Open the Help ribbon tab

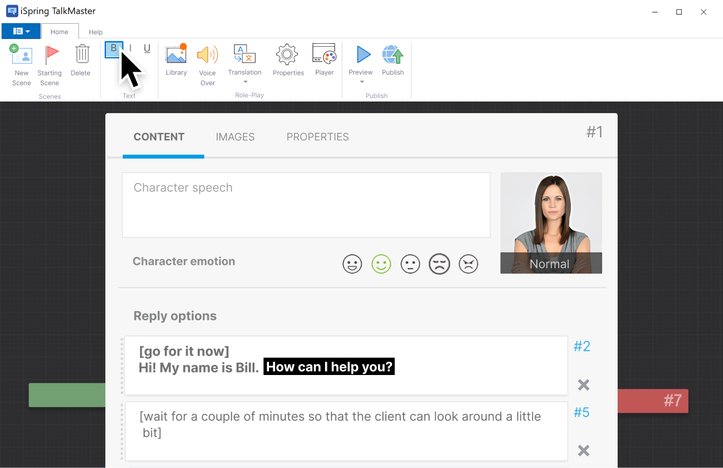96,32
